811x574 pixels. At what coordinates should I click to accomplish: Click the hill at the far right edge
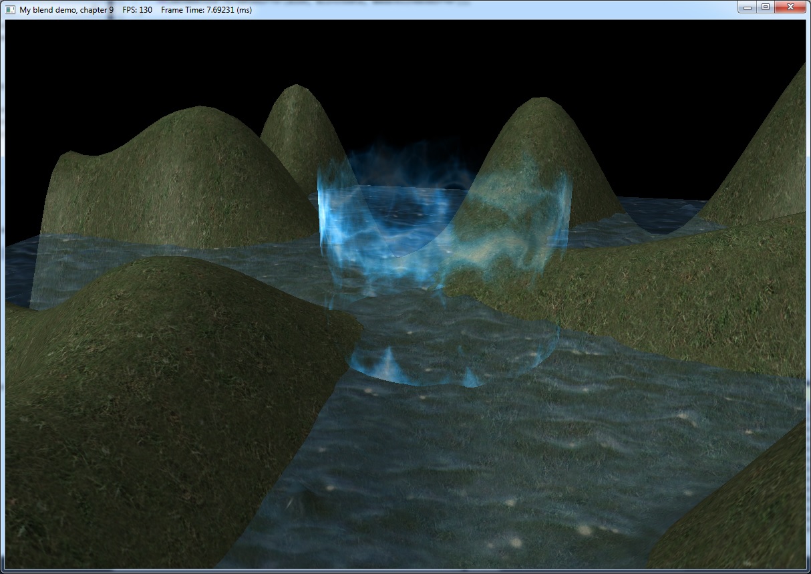pos(768,154)
